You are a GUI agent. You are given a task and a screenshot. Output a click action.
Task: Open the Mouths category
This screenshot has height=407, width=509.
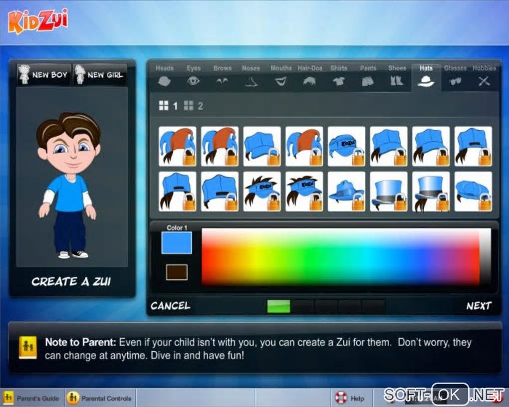point(281,77)
